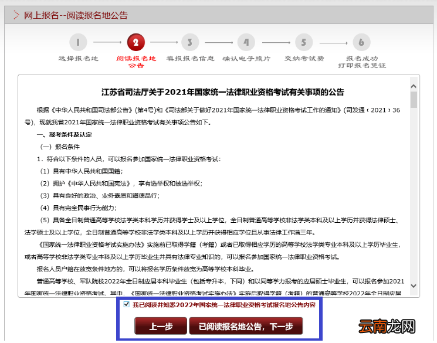
Task: Tick the 我已阅读并知悉 agreement checkbox
Action: pos(126,304)
